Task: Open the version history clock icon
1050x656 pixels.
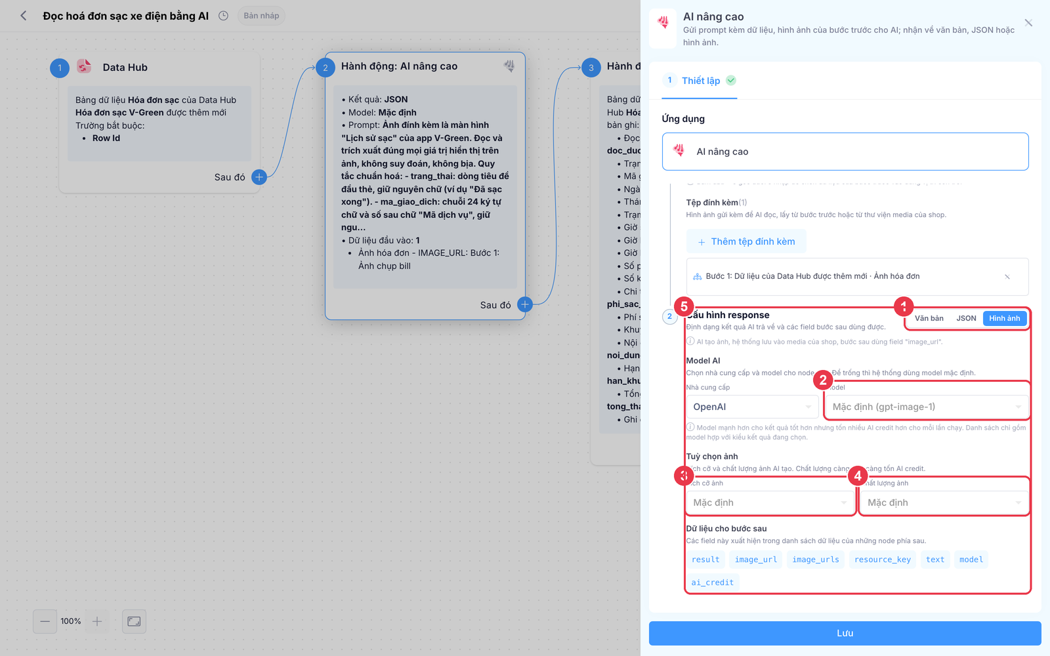Action: click(223, 16)
